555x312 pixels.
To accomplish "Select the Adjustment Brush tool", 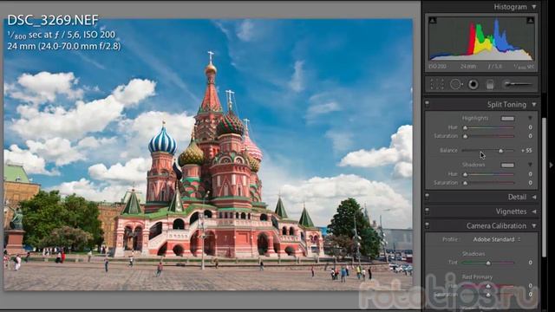I will [x=518, y=84].
